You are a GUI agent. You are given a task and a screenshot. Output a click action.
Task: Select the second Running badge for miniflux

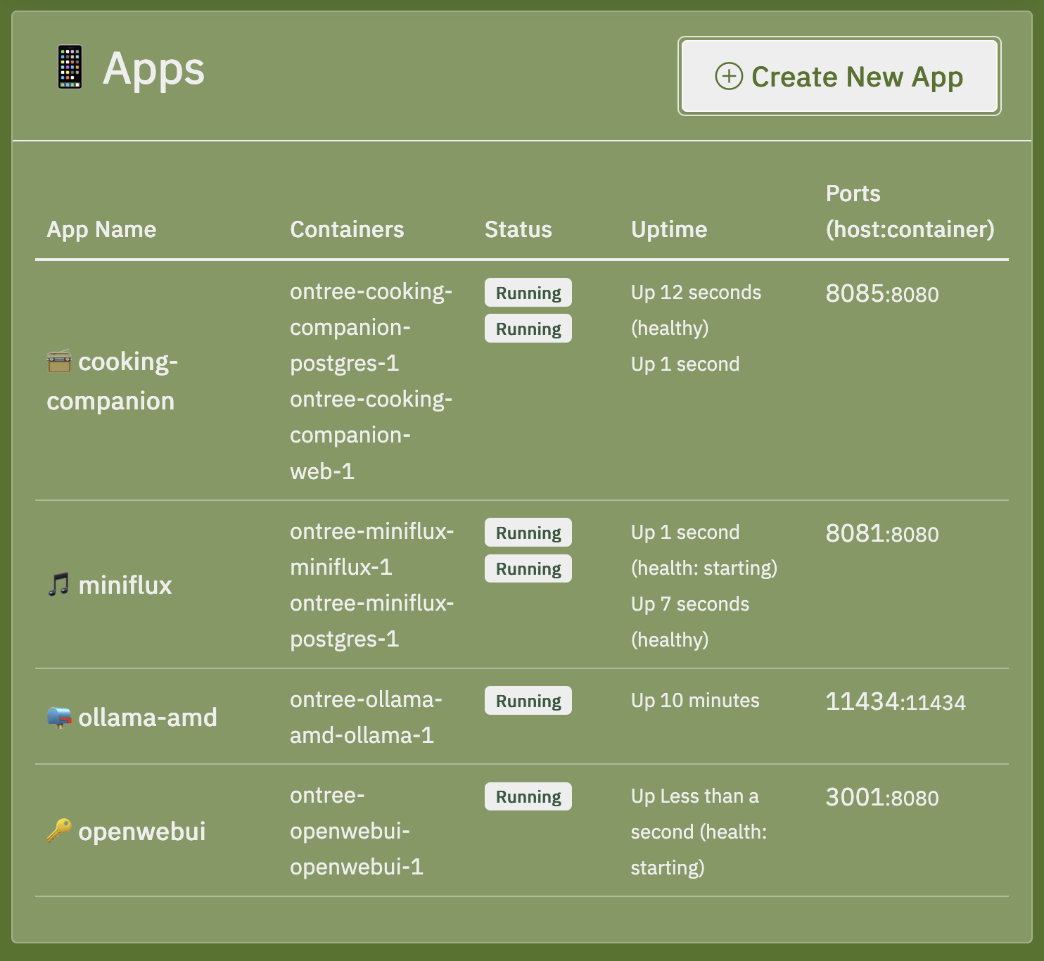click(x=528, y=568)
